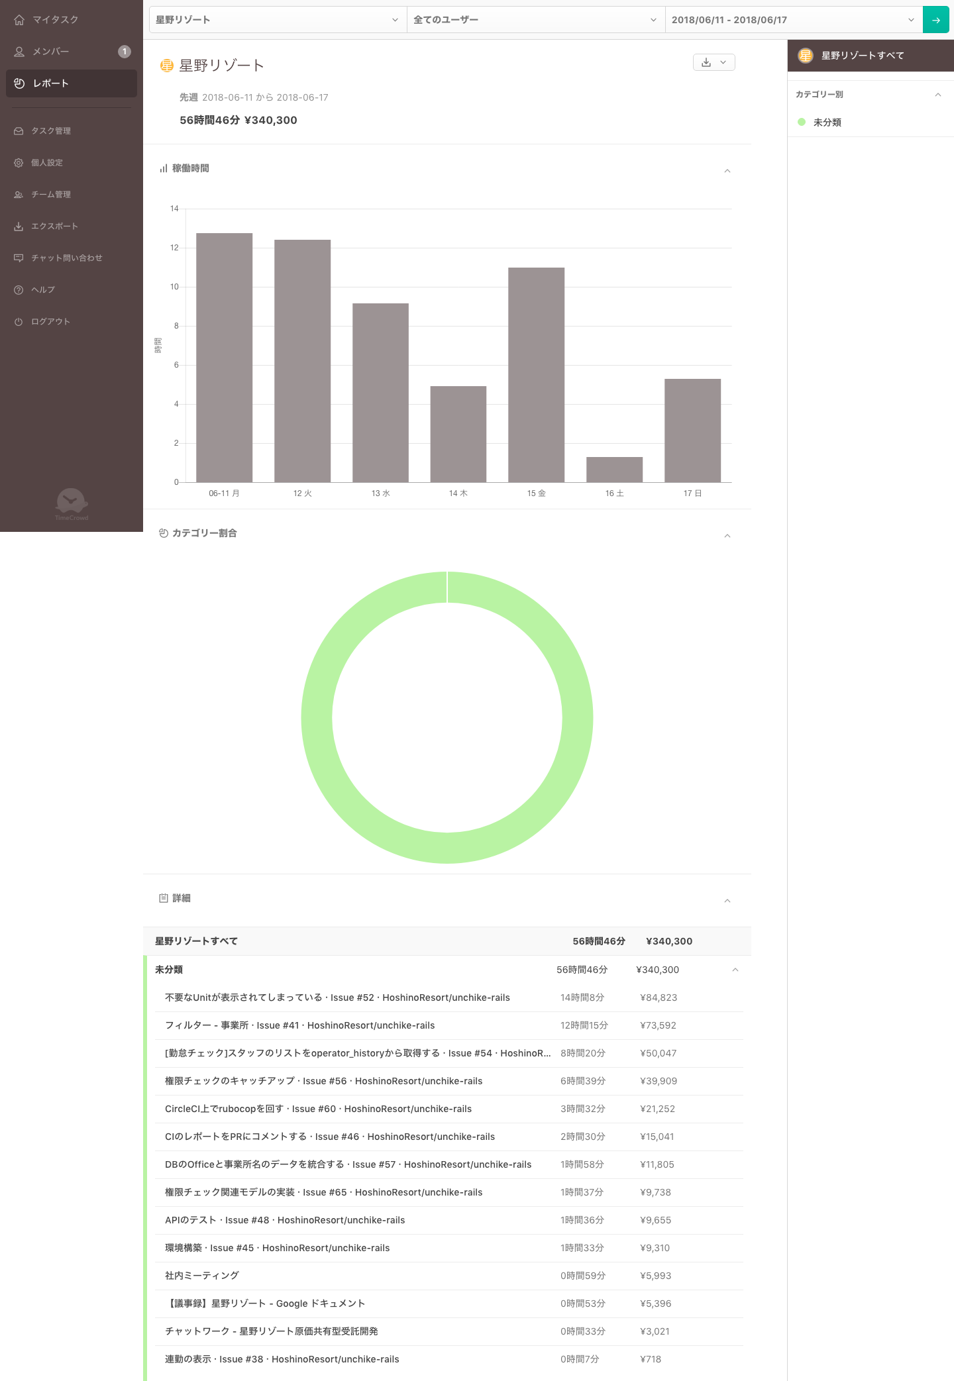
Task: Collapse the 詳細 section chevron
Action: click(727, 901)
